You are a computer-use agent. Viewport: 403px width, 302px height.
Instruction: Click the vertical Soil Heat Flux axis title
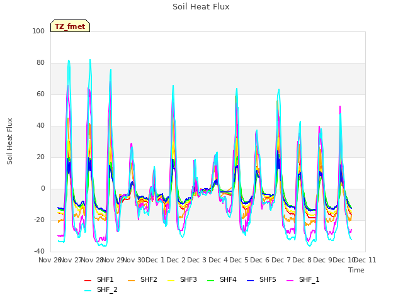coord(9,142)
